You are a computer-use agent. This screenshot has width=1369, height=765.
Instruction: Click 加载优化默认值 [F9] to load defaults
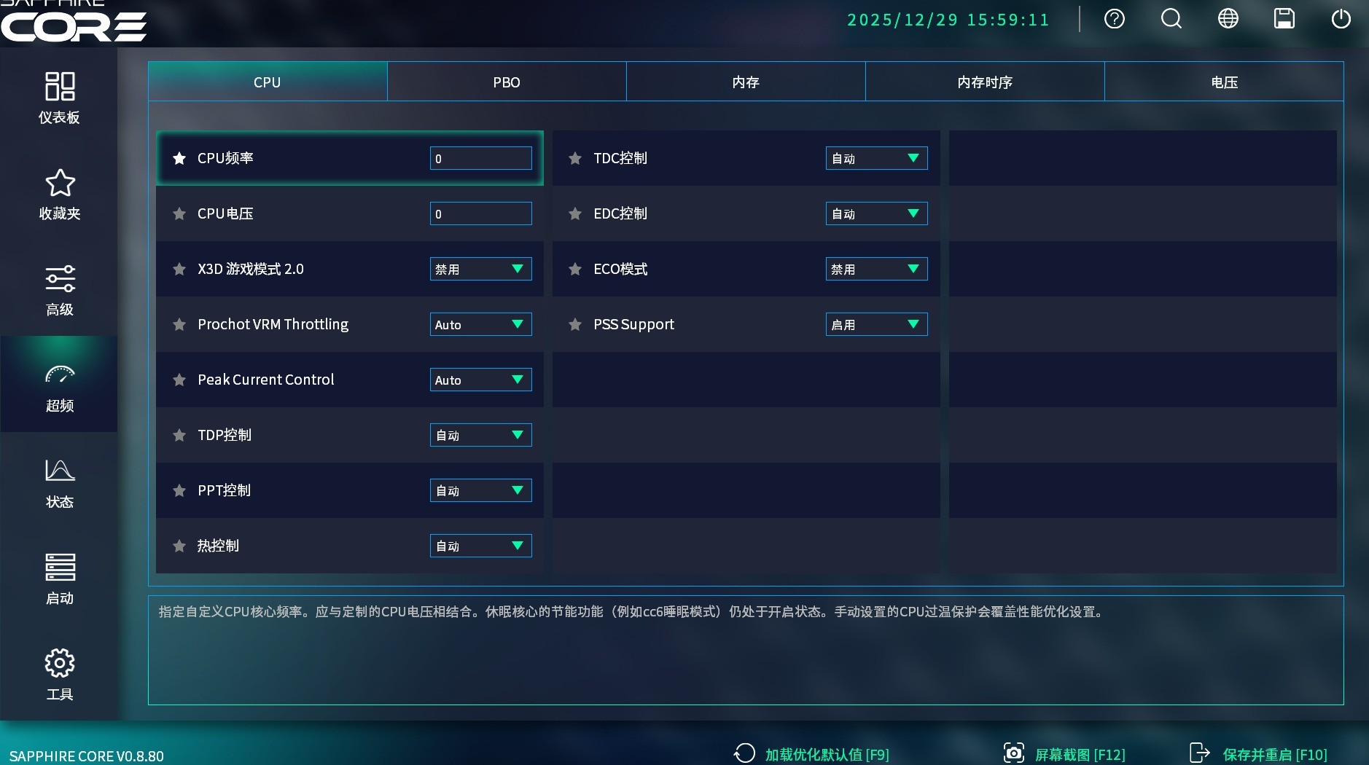coord(826,754)
